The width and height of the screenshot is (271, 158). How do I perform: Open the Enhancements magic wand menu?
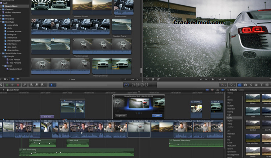[x=223, y=85]
